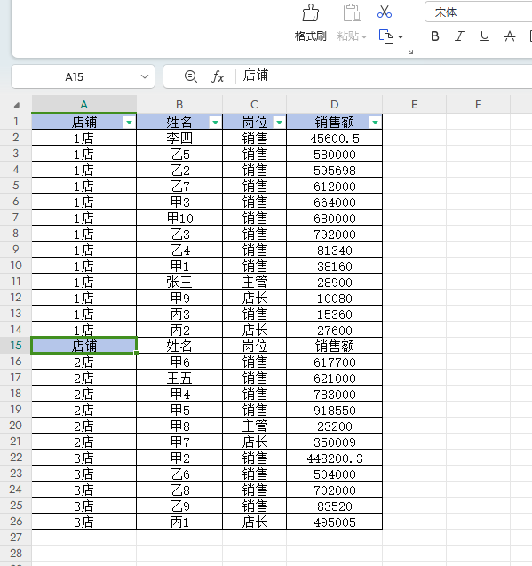
Task: Open the 岗位 filter dropdown
Action: tap(279, 123)
